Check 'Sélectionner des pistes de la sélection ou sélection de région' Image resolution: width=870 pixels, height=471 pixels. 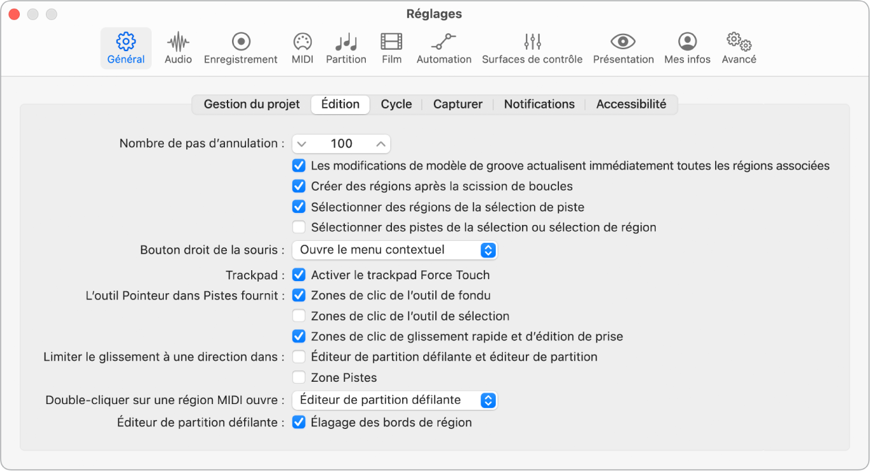[x=299, y=227]
